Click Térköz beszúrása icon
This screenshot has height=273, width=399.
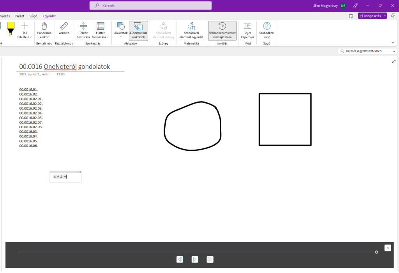tap(83, 30)
